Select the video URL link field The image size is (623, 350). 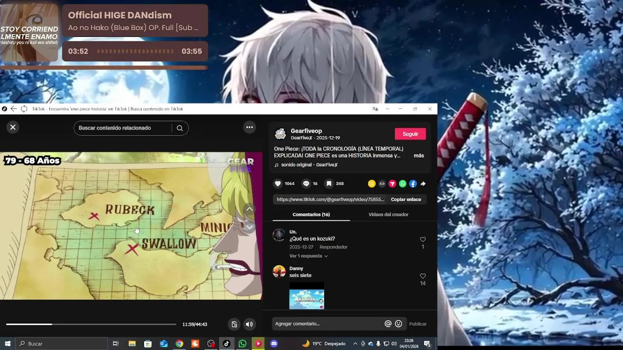[330, 199]
